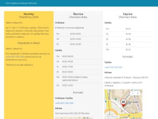
Task: Click the Dejvice heading
Action: click(128, 14)
